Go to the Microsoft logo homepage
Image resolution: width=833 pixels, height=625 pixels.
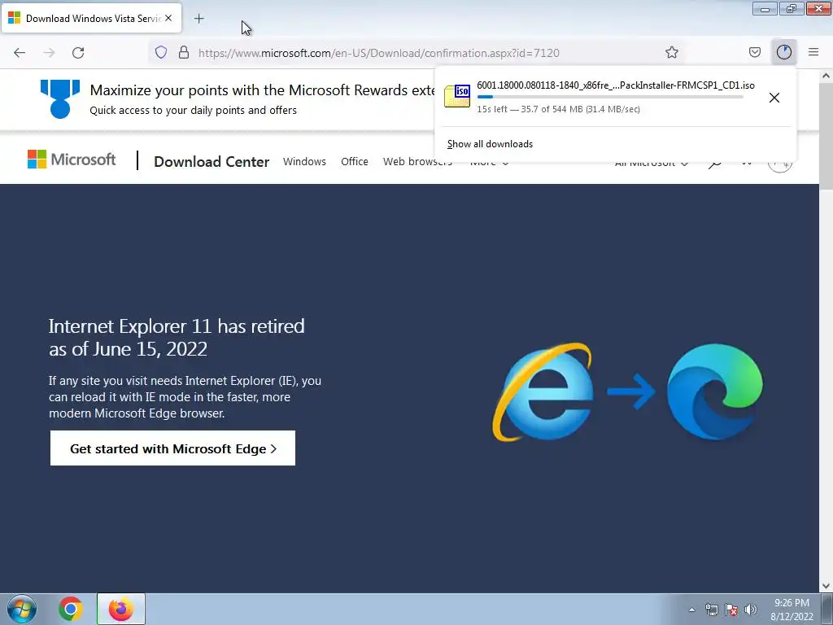point(72,160)
